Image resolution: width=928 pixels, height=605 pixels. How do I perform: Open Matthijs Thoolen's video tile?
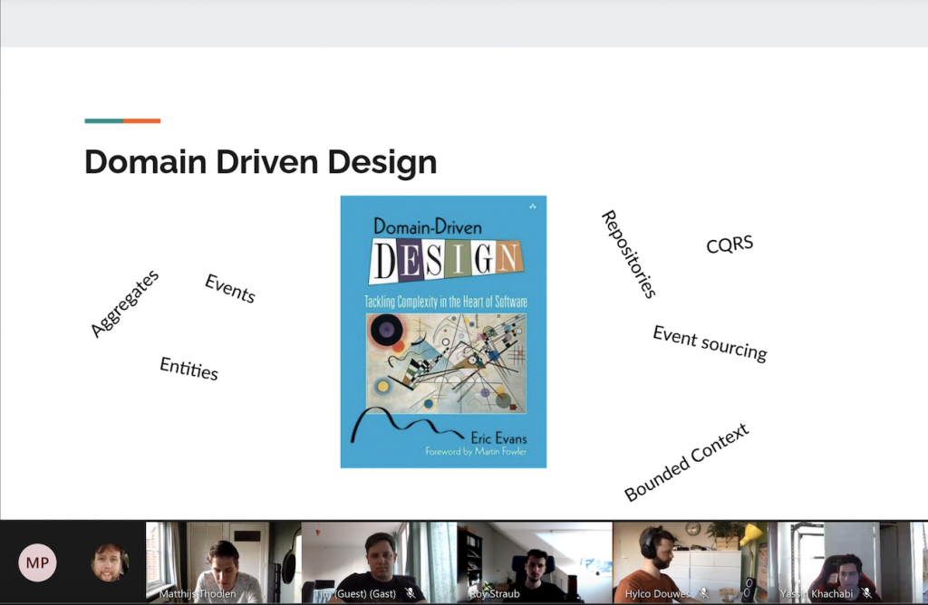coord(223,562)
